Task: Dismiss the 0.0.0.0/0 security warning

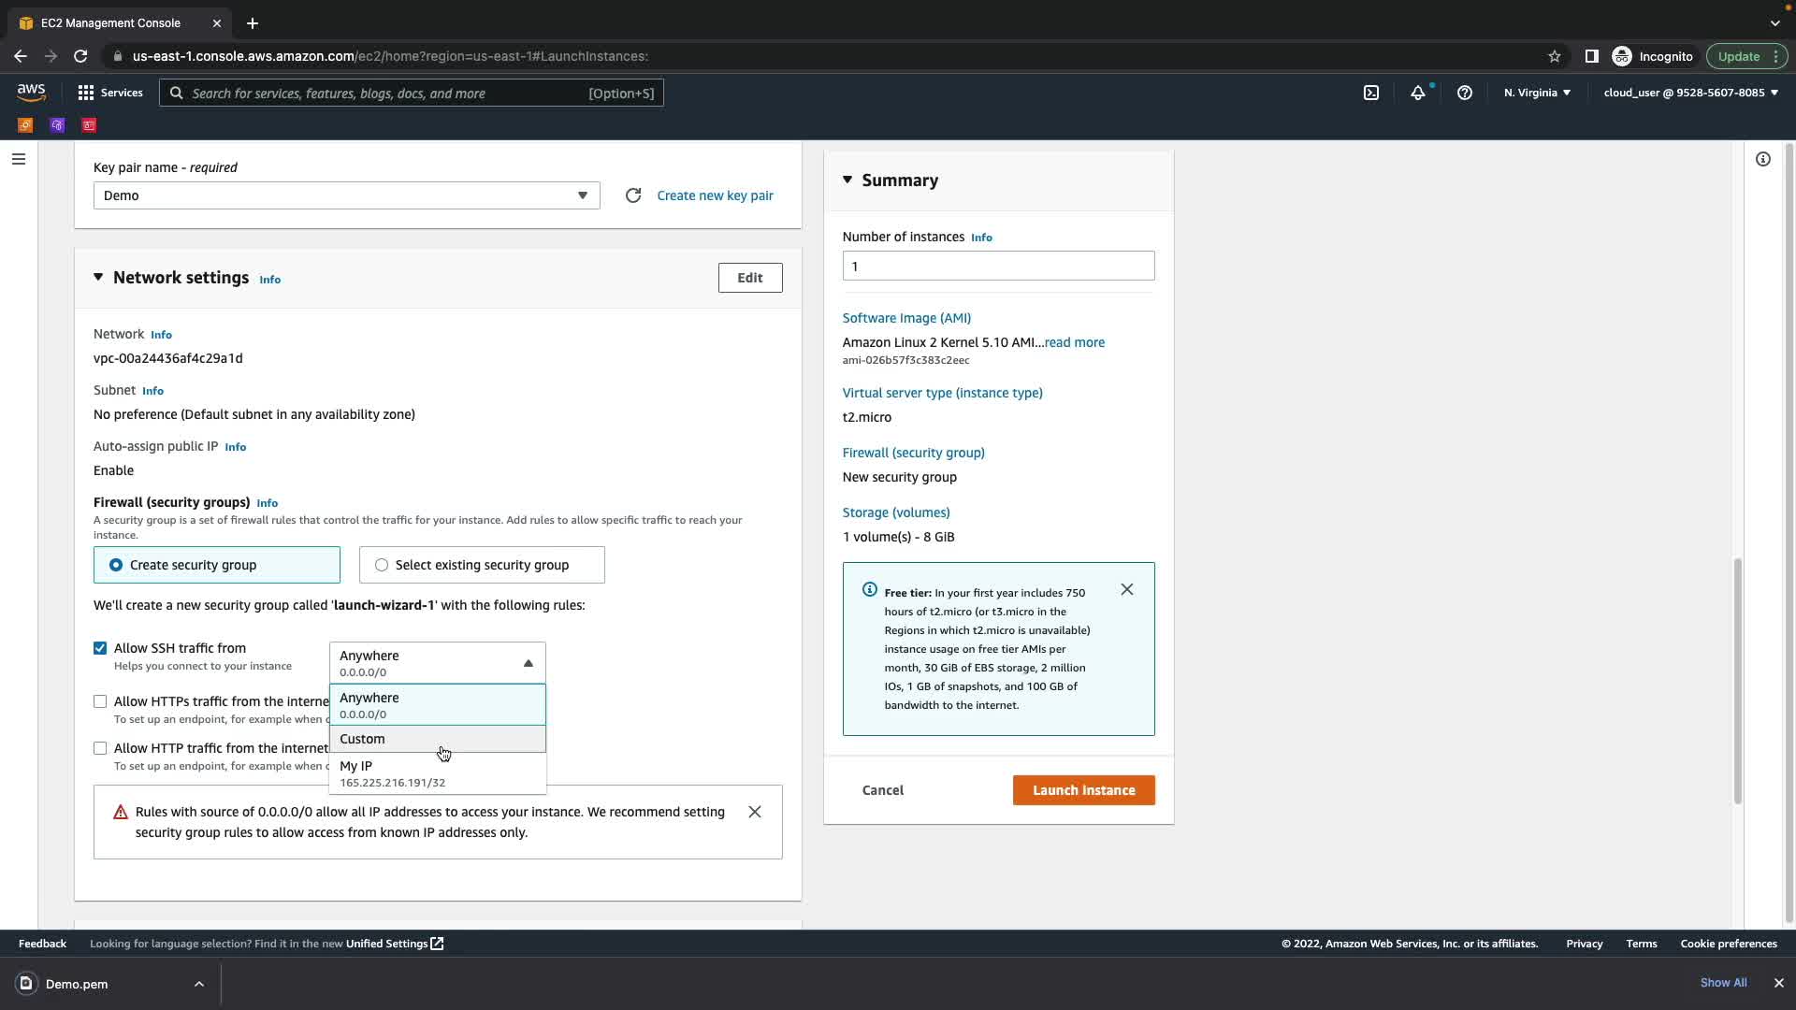Action: [755, 812]
